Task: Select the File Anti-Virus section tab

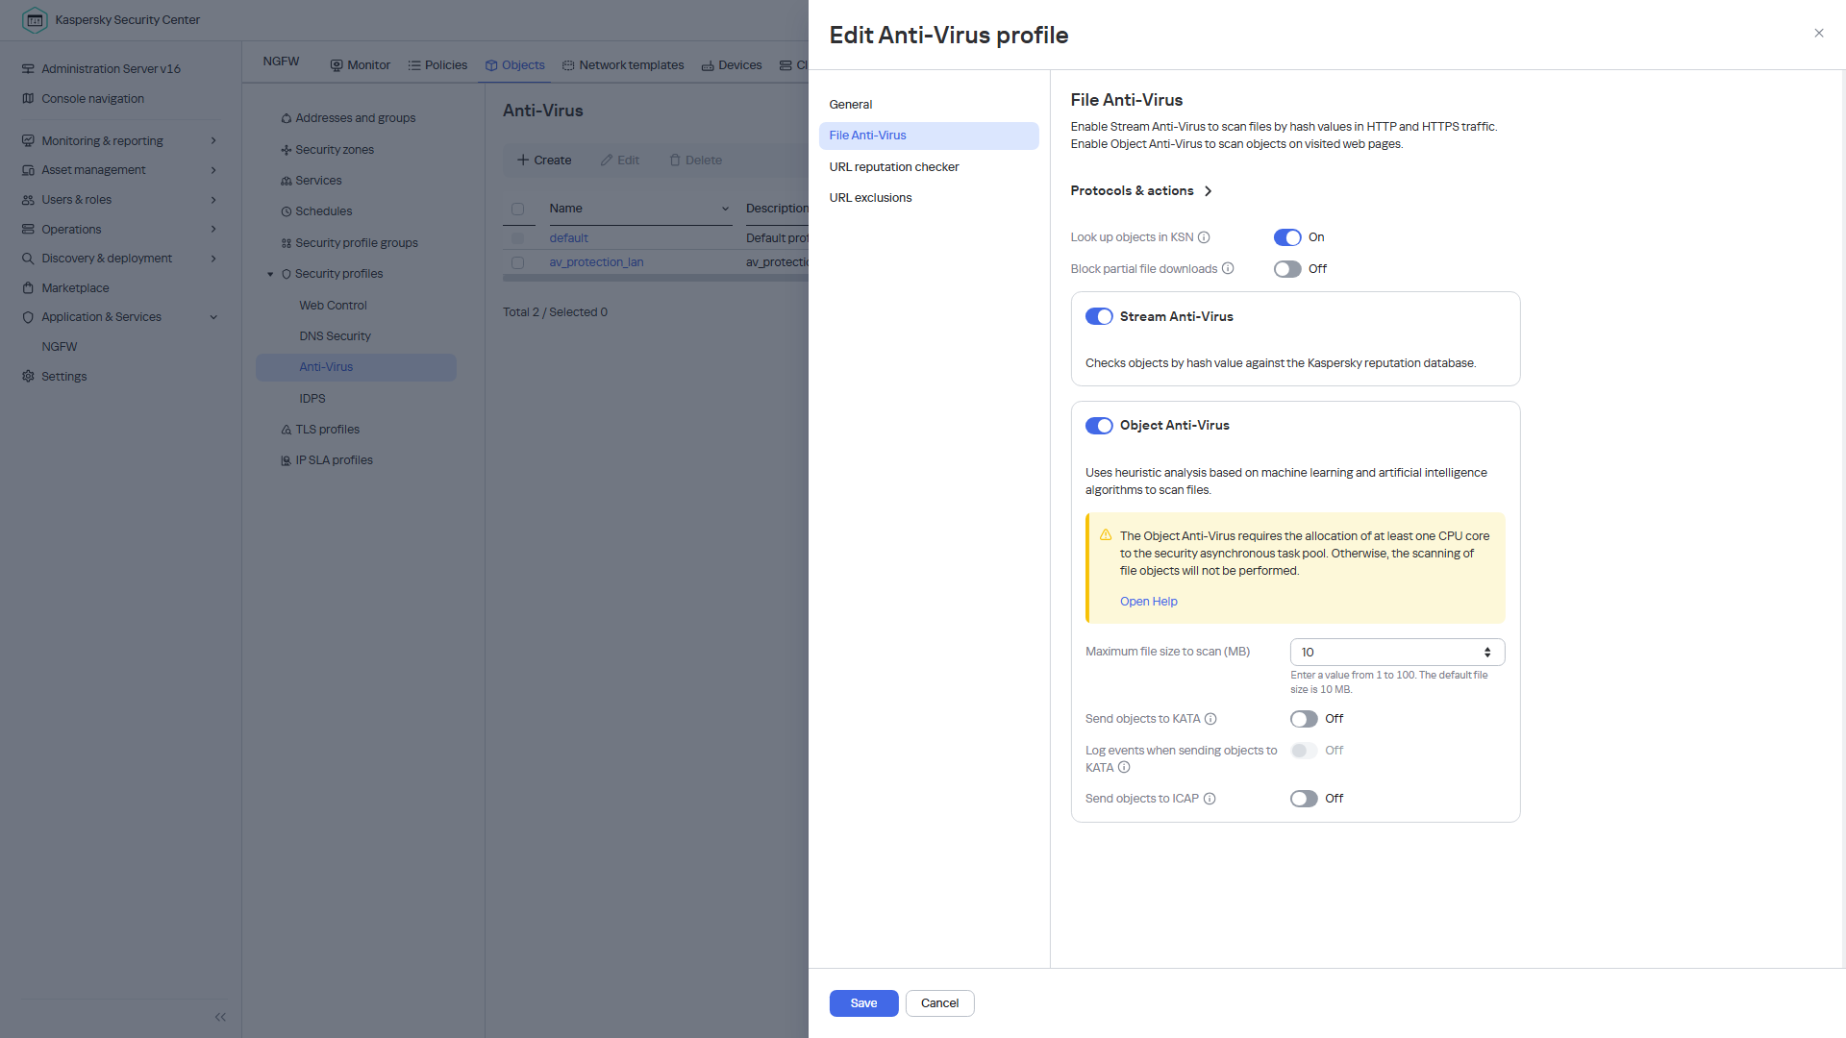Action: (929, 136)
